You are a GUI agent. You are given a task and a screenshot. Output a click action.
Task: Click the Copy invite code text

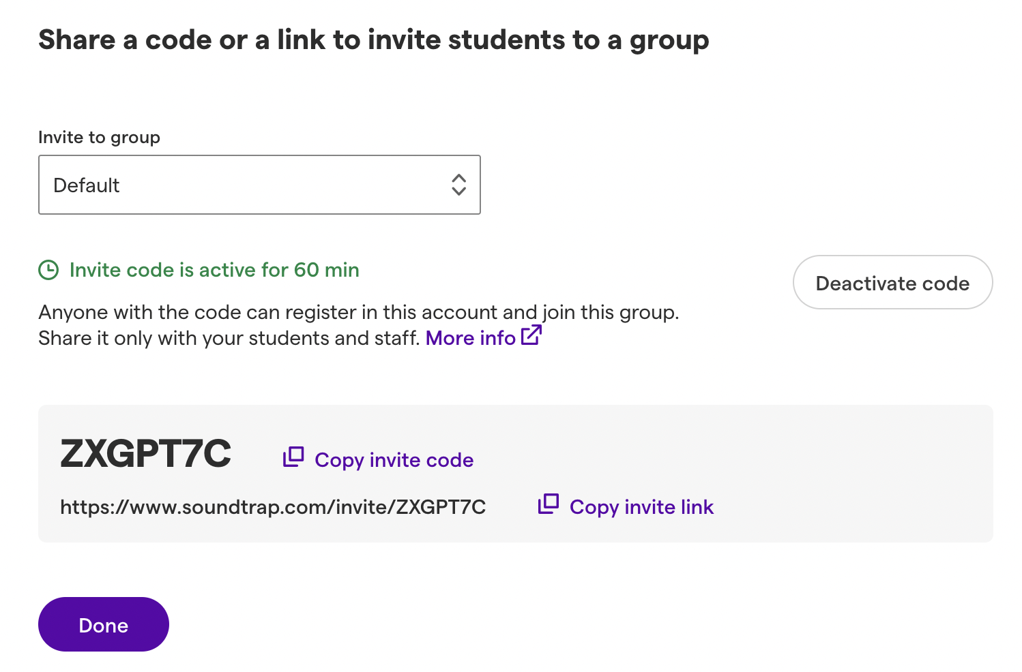394,460
